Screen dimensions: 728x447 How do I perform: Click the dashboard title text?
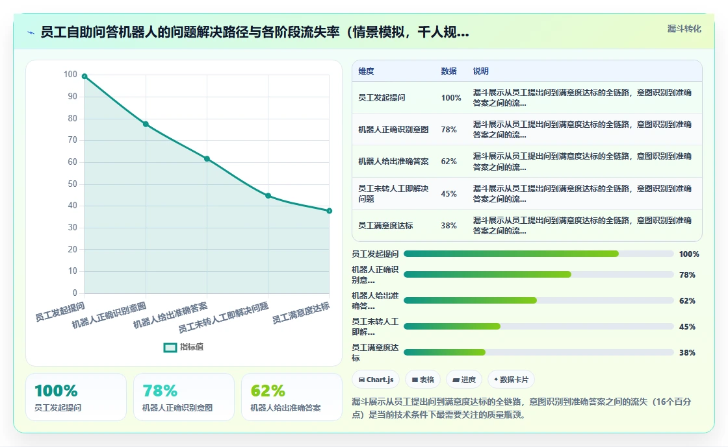coord(255,32)
